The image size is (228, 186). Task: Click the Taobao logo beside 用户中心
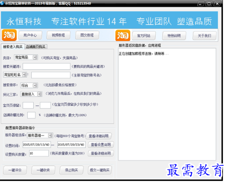(9, 35)
